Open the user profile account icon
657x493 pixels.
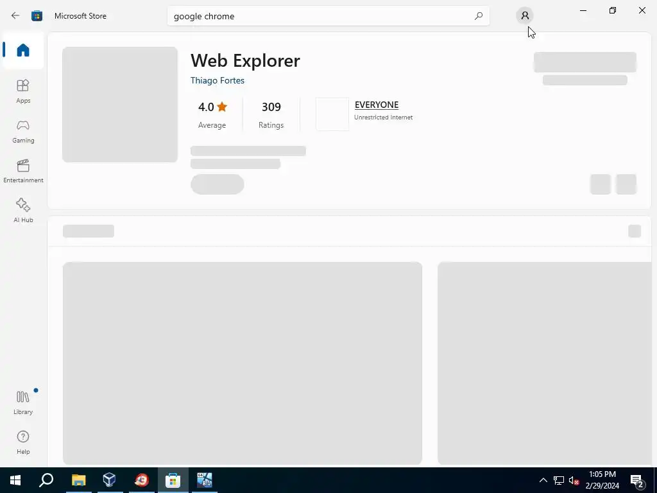click(x=525, y=16)
